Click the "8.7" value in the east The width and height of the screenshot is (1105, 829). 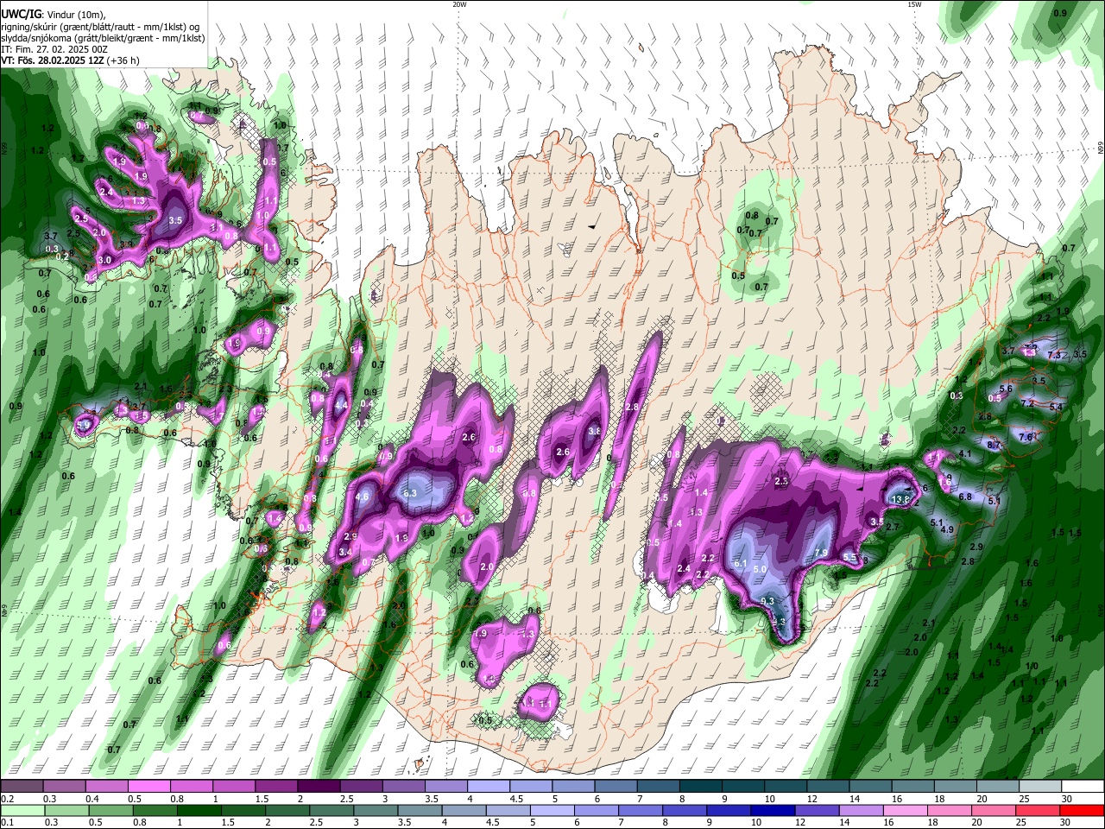pos(994,445)
